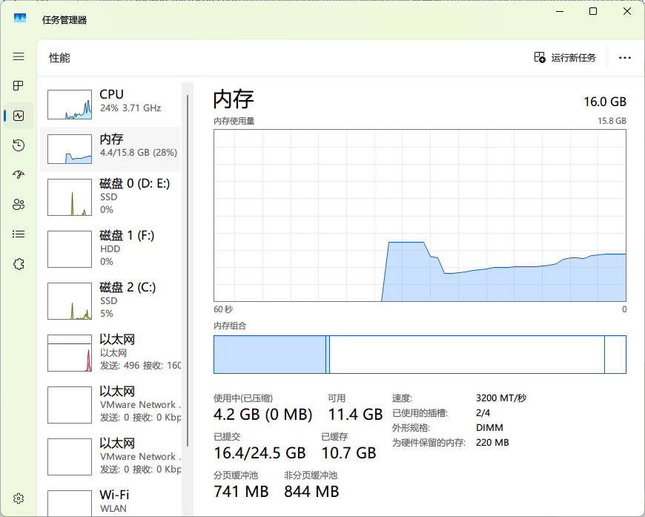Click the 16.0 GB total memory text
This screenshot has width=645, height=517.
(605, 102)
